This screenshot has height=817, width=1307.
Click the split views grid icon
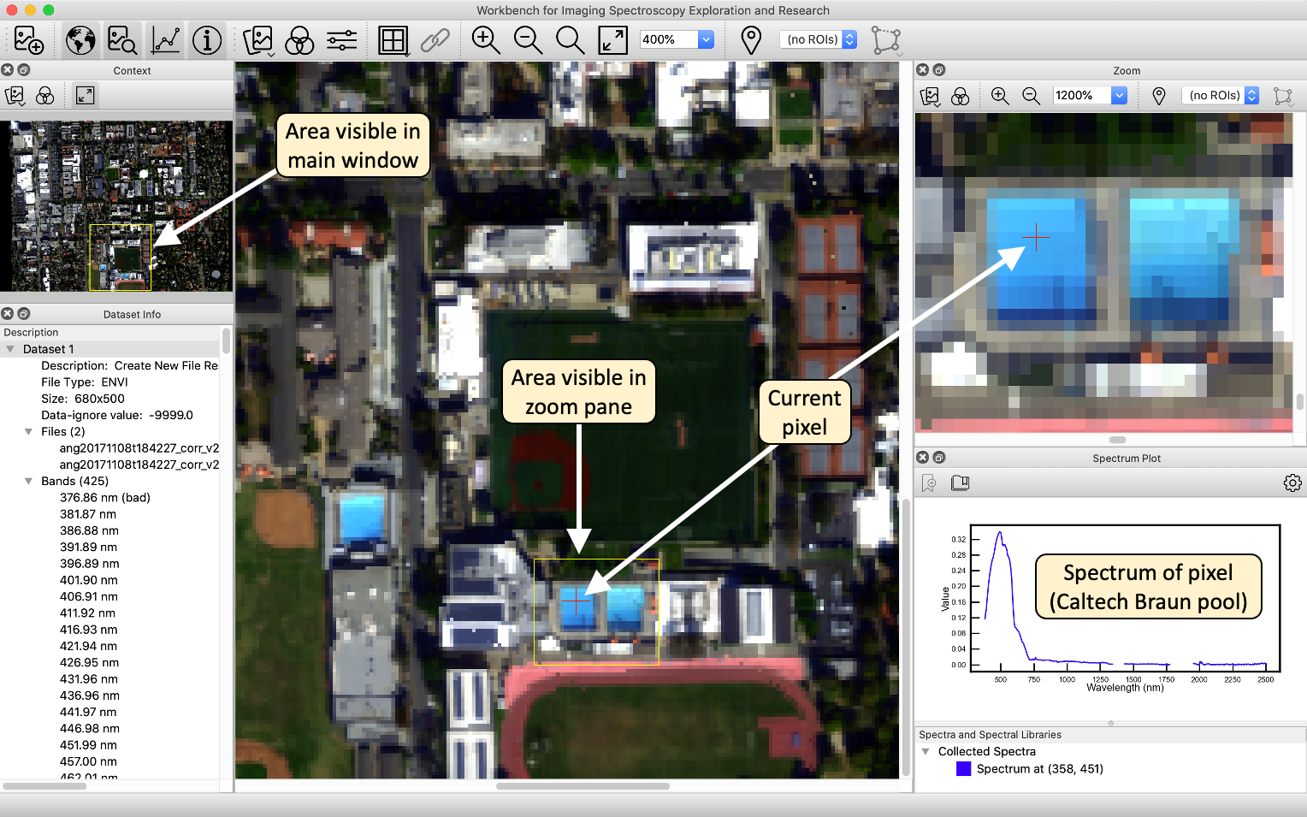[393, 40]
